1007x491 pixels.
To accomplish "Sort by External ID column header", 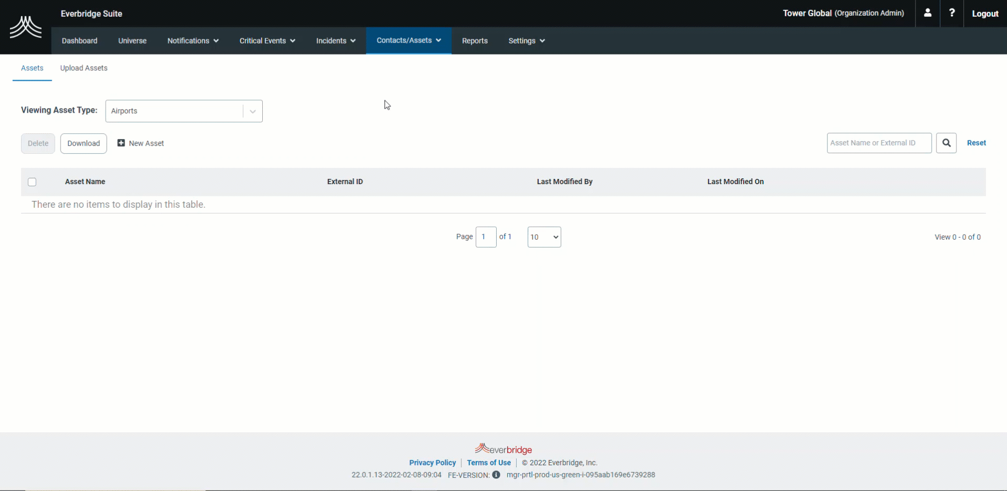I will 345,182.
